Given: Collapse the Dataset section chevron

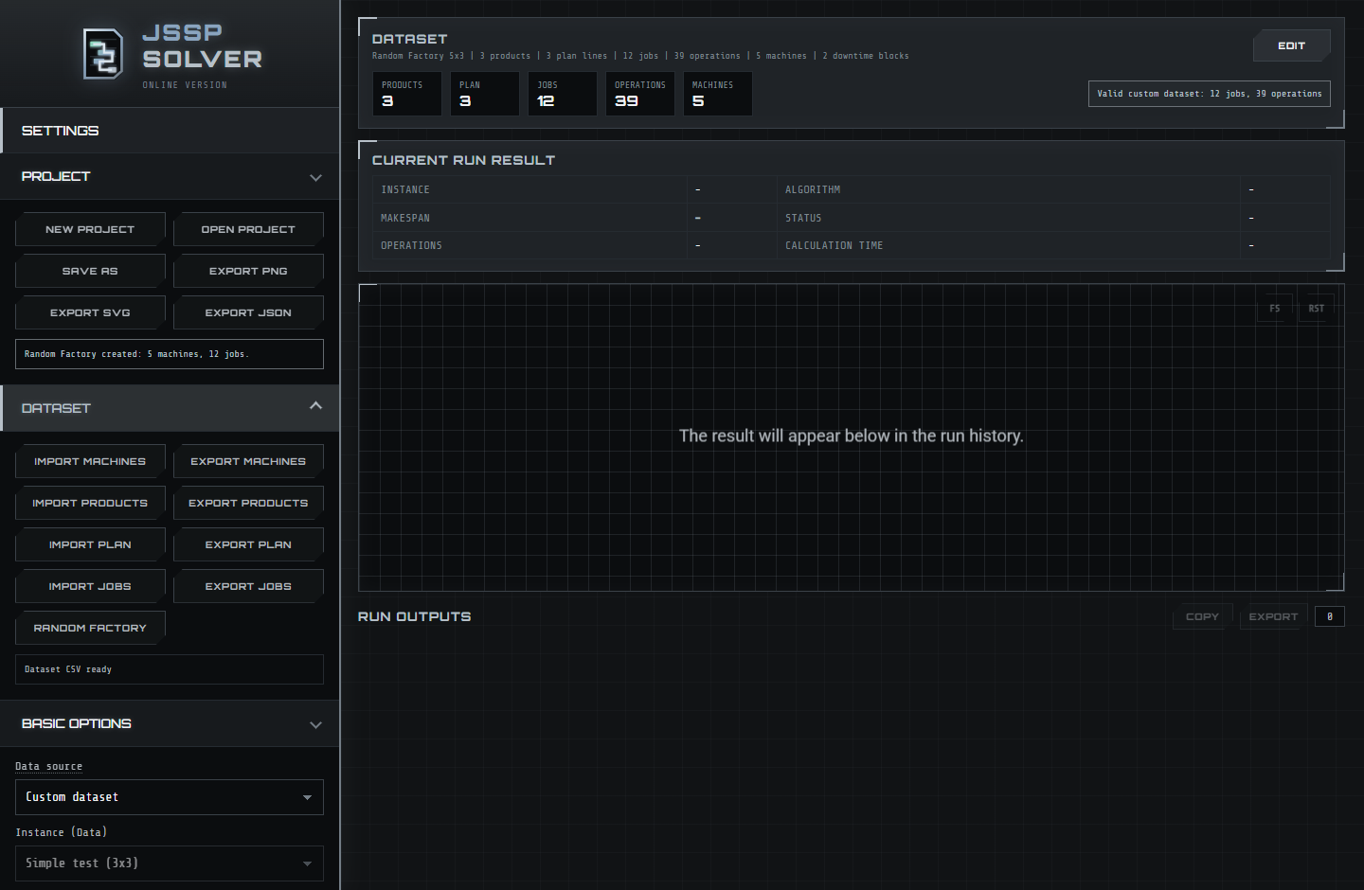Looking at the screenshot, I should click(315, 406).
